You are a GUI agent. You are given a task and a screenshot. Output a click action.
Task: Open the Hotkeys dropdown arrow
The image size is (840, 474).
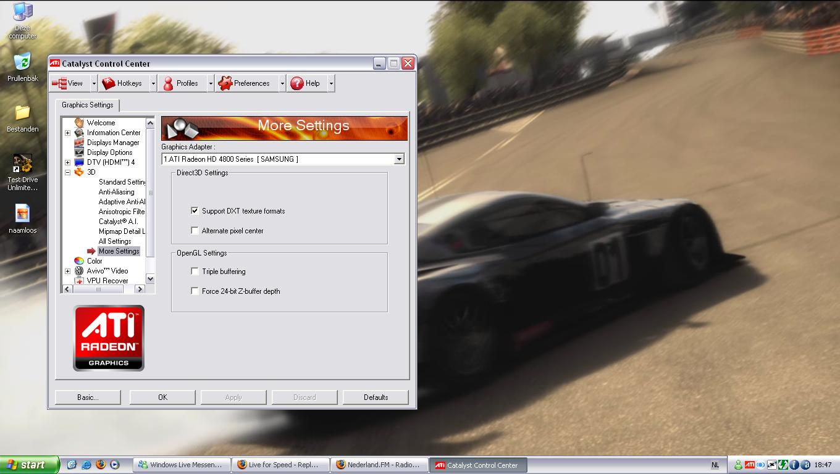coord(153,83)
